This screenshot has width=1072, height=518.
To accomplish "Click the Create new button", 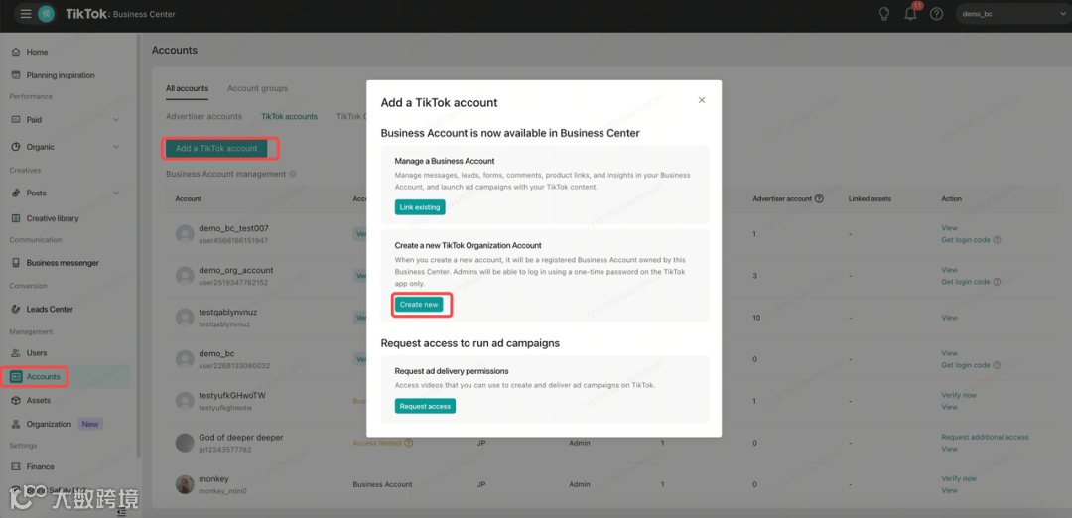I will (x=419, y=304).
